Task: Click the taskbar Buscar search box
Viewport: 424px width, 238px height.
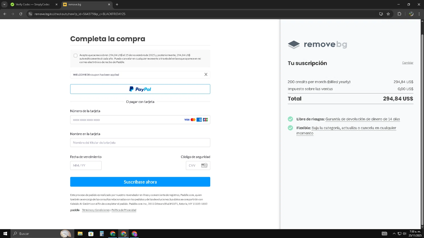Action: (42, 233)
